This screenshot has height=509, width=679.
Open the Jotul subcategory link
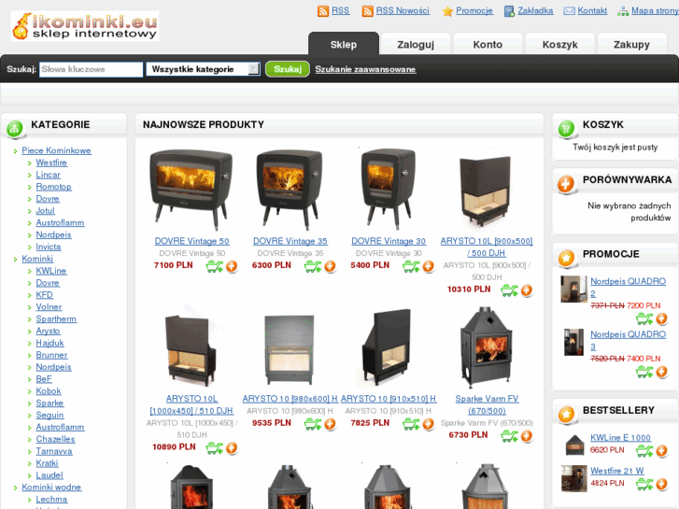(x=45, y=210)
